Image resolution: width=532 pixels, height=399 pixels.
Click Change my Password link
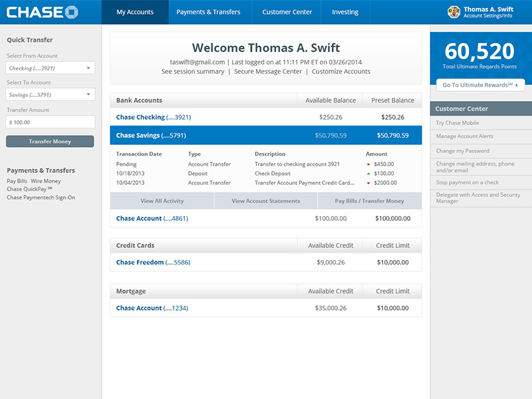point(463,151)
